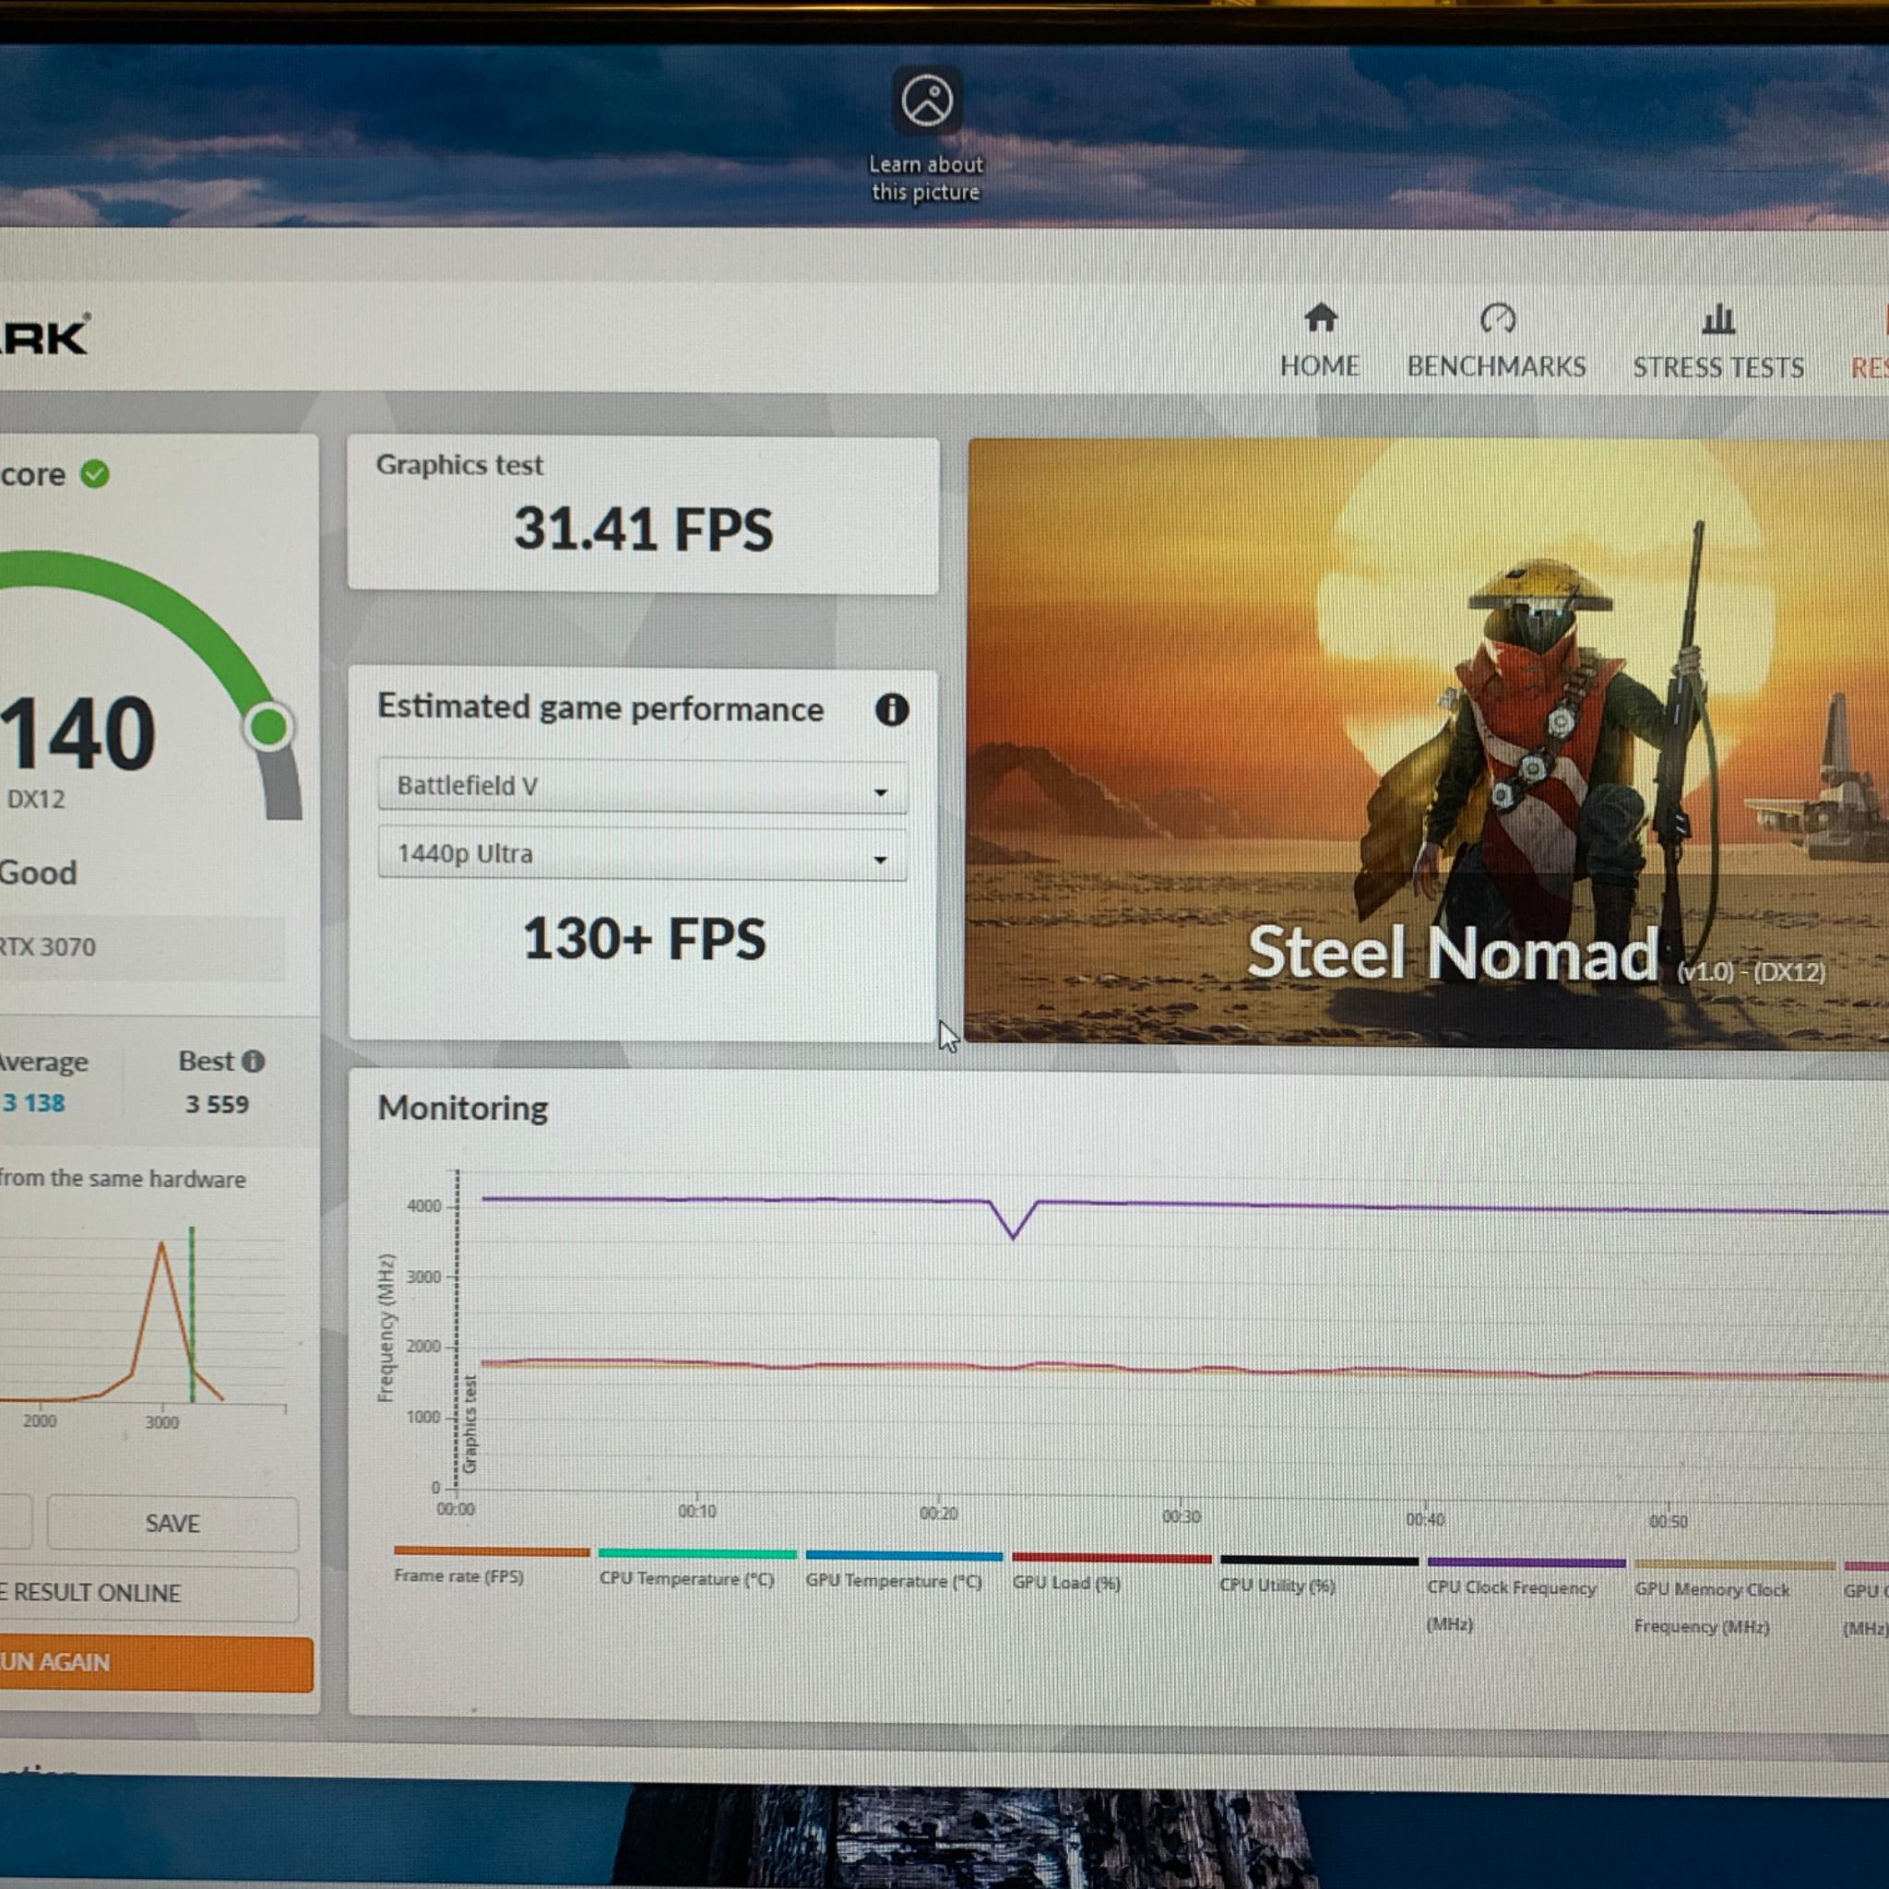Open the Home icon in navigation

tap(1320, 318)
